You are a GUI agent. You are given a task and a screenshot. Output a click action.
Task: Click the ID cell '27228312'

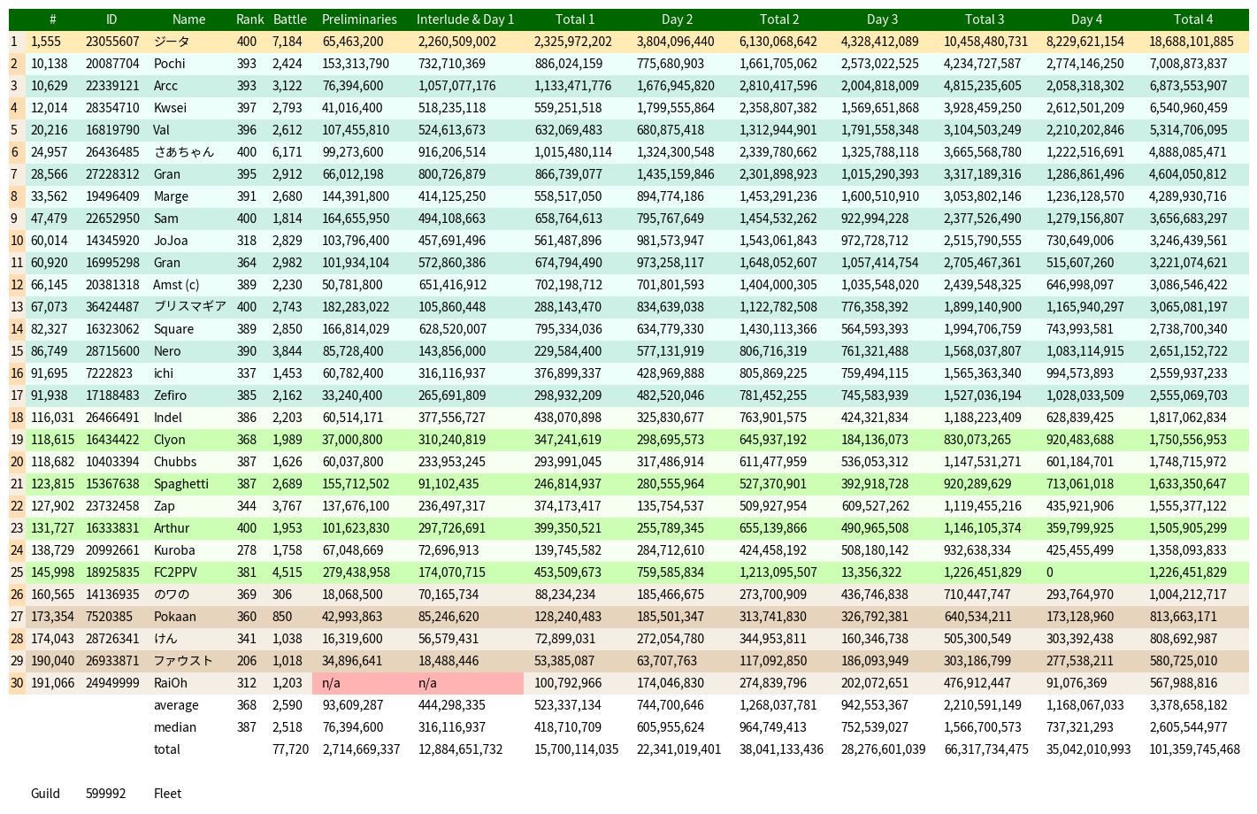tap(112, 174)
